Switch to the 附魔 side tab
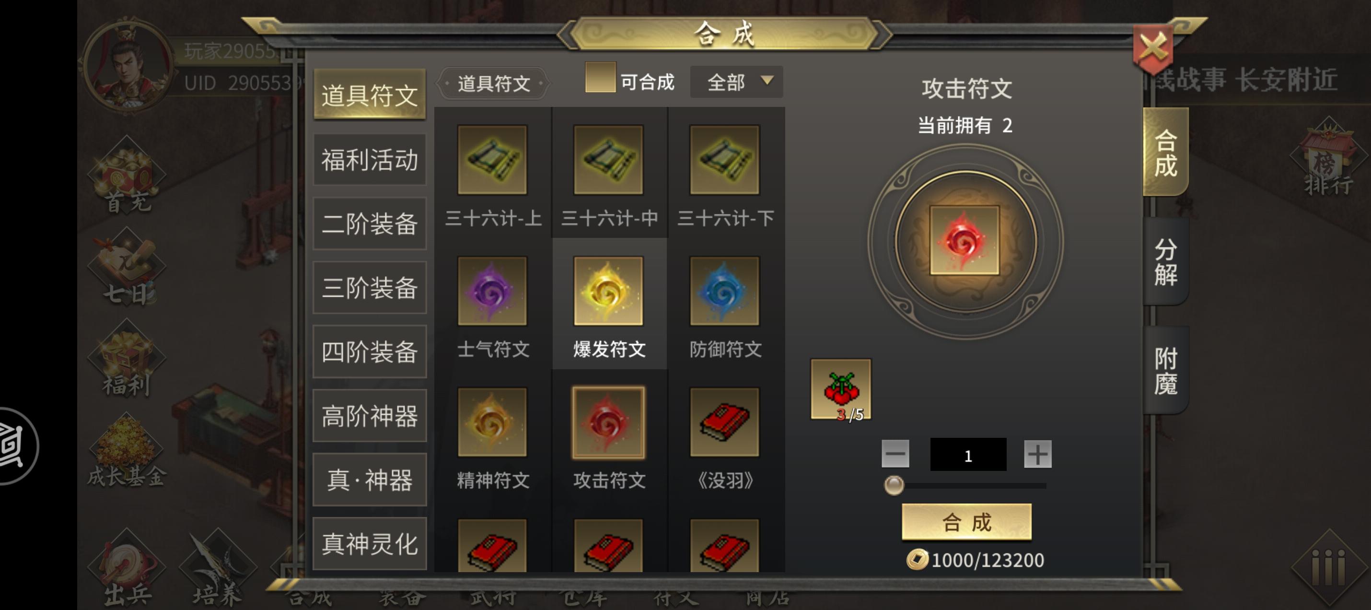 pos(1165,371)
